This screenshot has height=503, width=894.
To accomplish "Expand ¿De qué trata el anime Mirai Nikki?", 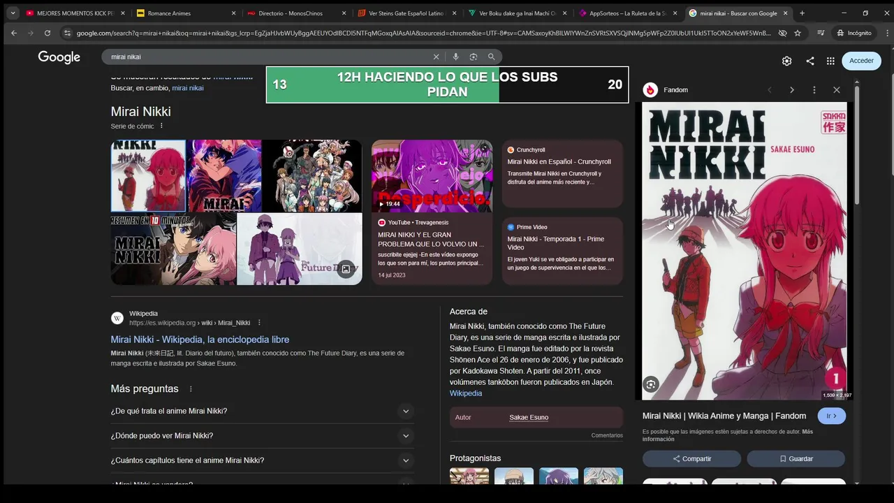I will (x=262, y=411).
